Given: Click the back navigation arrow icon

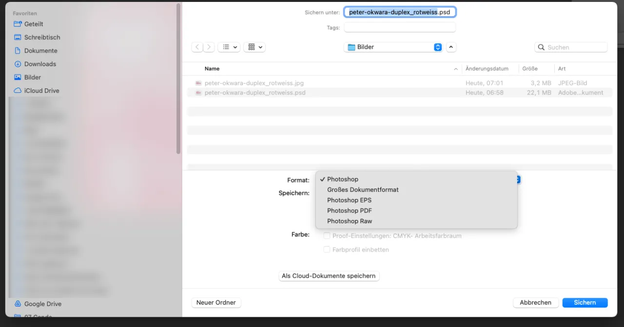Looking at the screenshot, I should tap(197, 47).
